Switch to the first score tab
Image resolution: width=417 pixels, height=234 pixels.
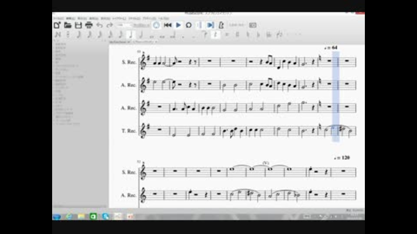(x=120, y=42)
